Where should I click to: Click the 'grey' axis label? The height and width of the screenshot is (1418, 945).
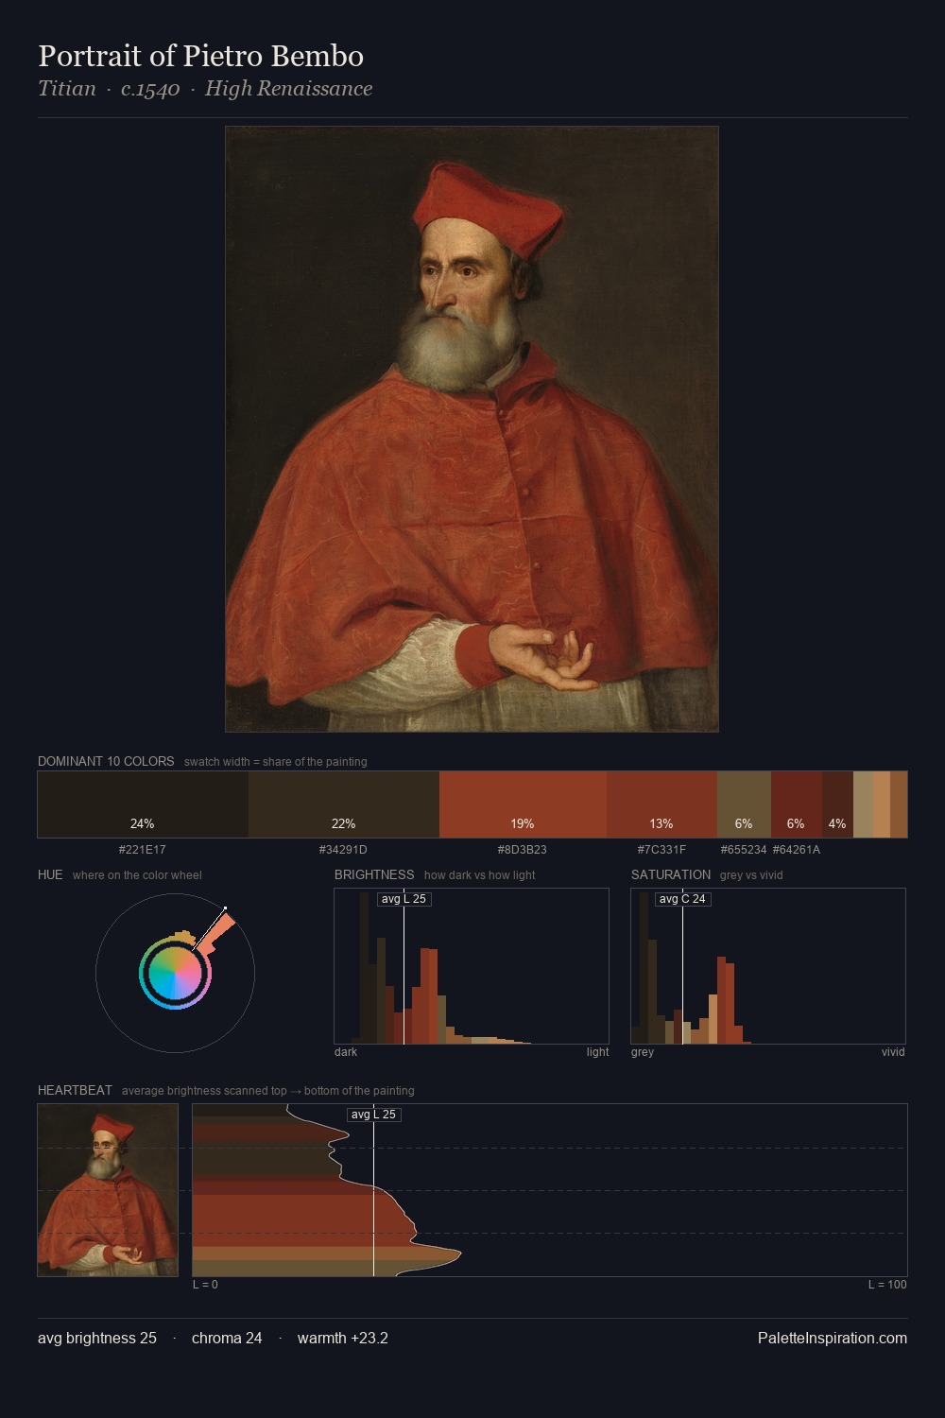coord(643,1052)
